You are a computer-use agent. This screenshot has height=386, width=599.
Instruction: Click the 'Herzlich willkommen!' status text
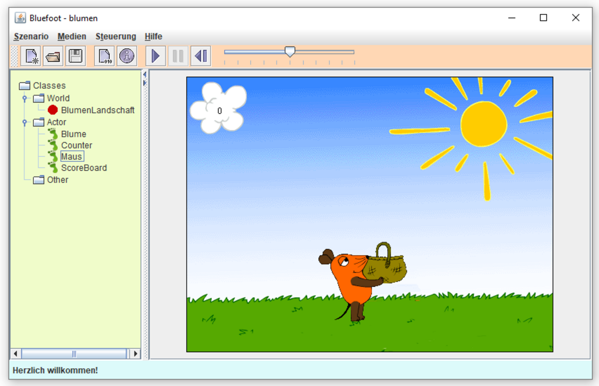(55, 370)
